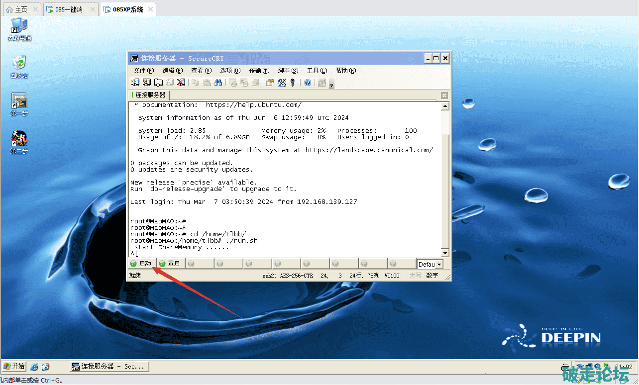Click the Quick Connect lightning icon
The image size is (639, 385).
[147, 83]
